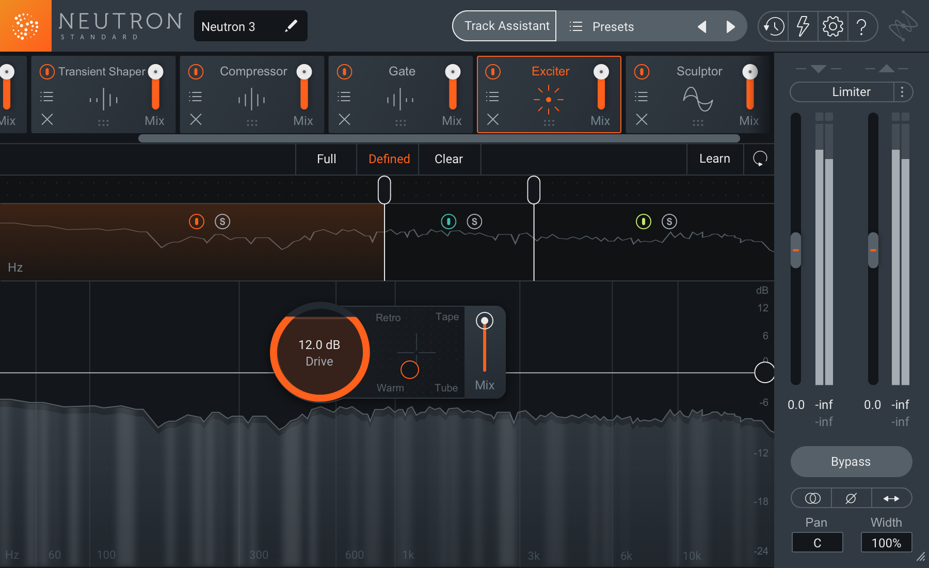Select the Full exciter mode tab
Screen dimensions: 929x568
pos(326,159)
